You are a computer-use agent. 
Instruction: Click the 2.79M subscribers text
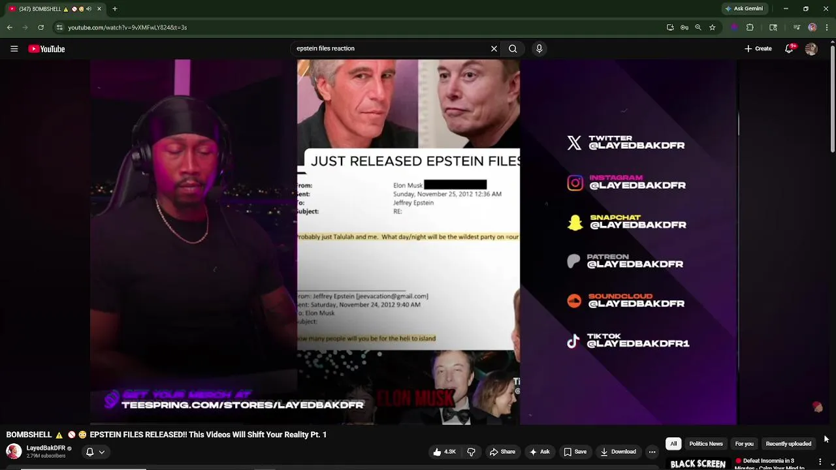click(46, 456)
